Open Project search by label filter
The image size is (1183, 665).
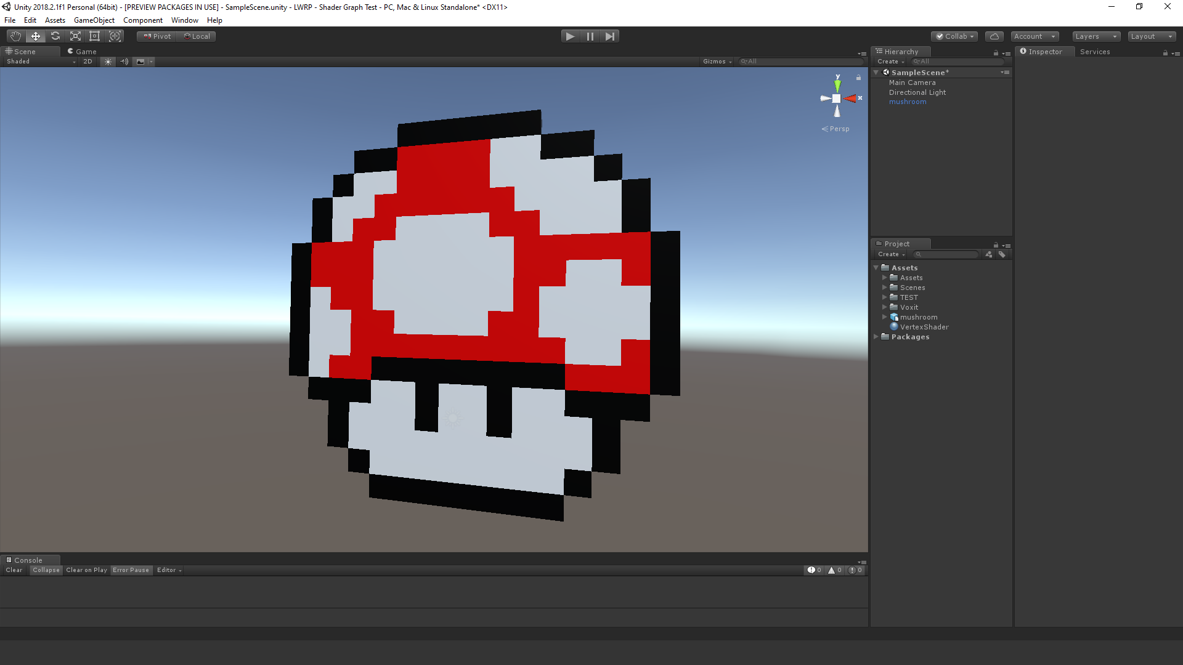tap(1002, 254)
